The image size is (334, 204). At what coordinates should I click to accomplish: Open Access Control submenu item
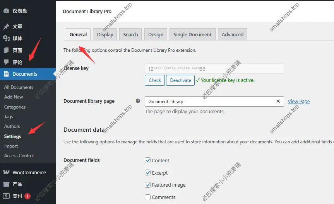point(19,155)
